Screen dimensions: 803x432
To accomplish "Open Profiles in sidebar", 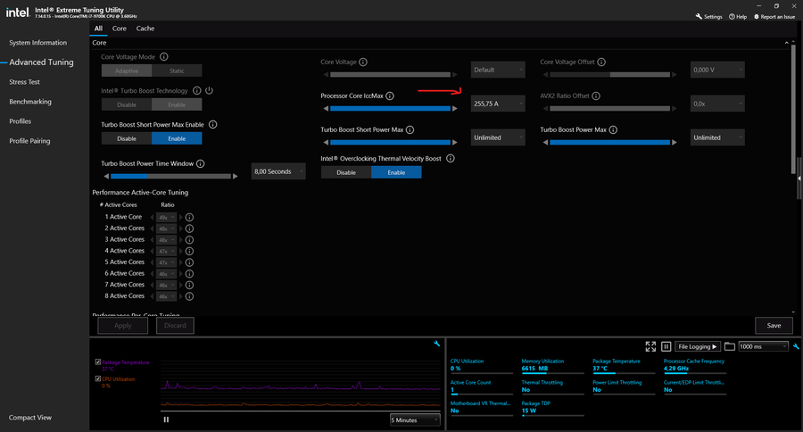I will 20,121.
